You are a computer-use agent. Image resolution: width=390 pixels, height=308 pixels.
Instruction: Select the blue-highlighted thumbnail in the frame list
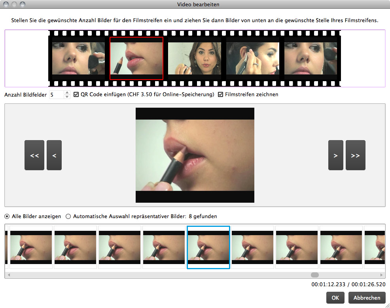click(x=208, y=247)
